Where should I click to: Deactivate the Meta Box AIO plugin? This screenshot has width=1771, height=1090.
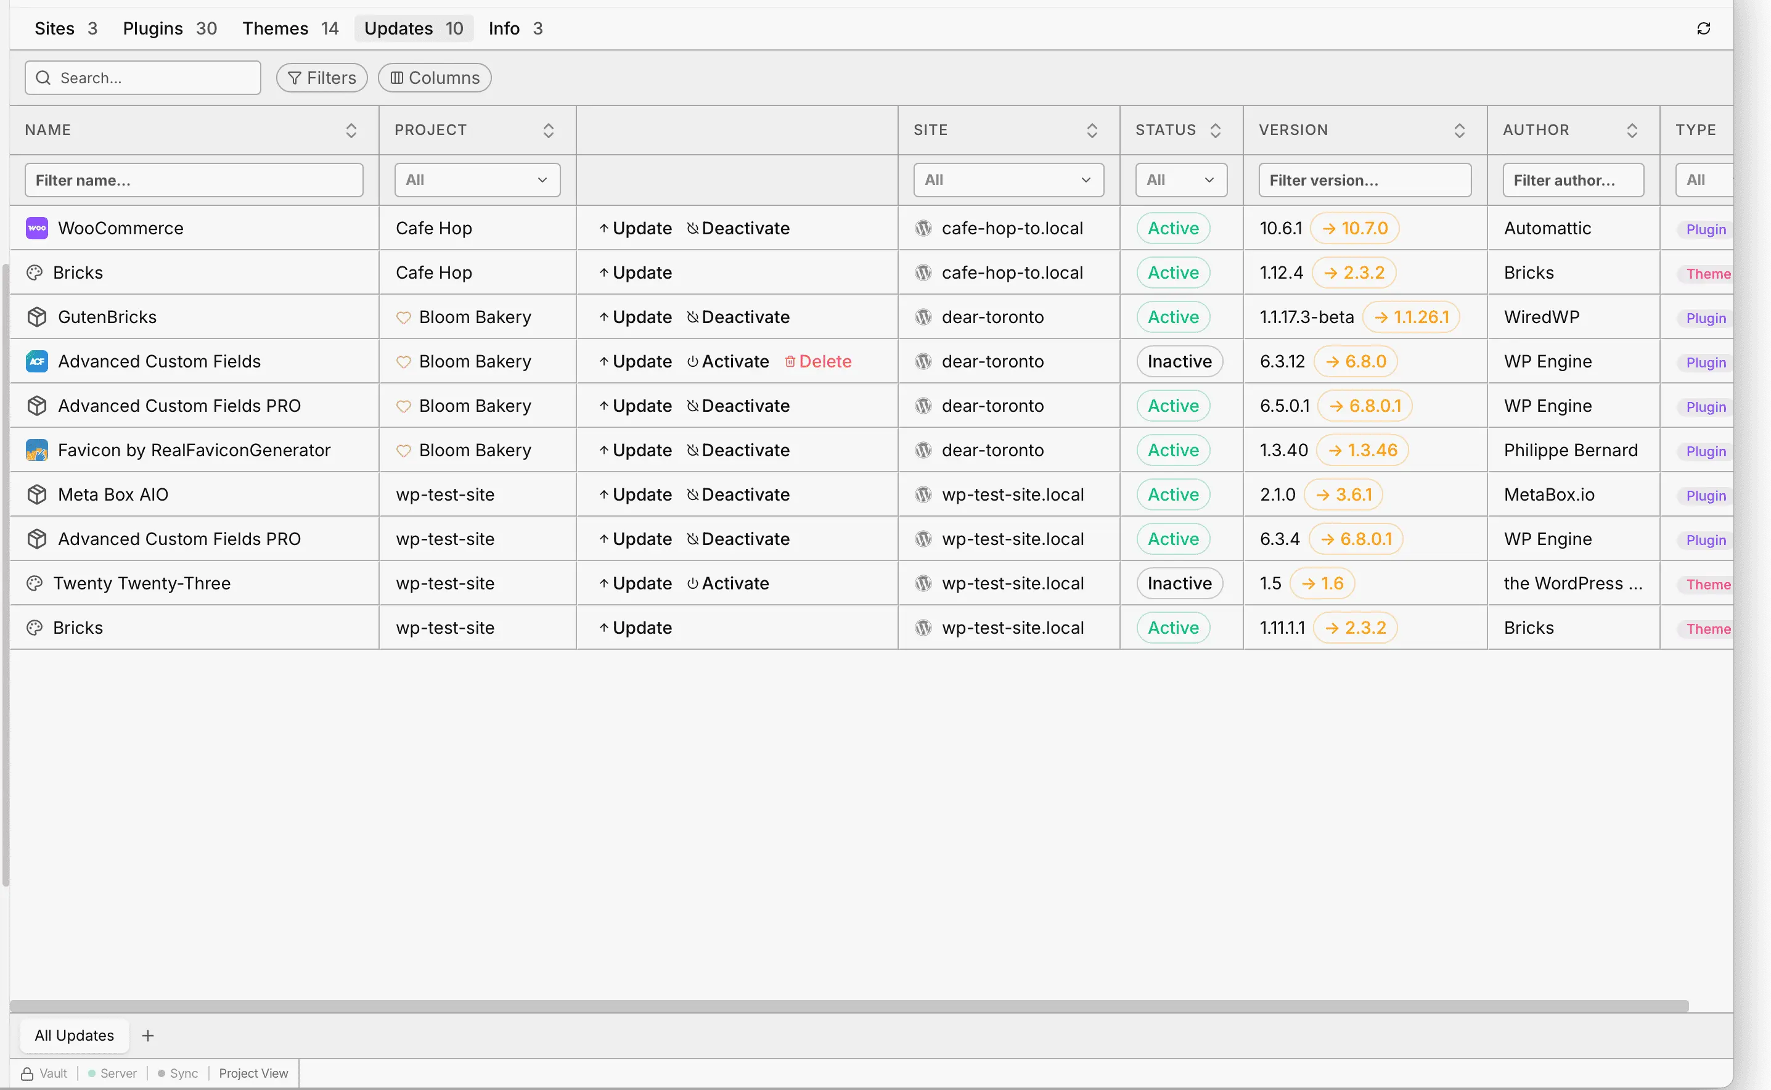pos(738,495)
